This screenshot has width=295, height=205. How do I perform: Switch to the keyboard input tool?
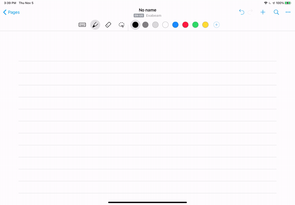[x=82, y=25]
